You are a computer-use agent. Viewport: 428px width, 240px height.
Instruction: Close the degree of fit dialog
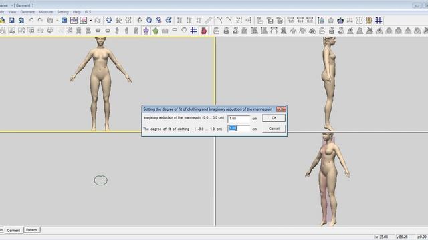[281, 109]
